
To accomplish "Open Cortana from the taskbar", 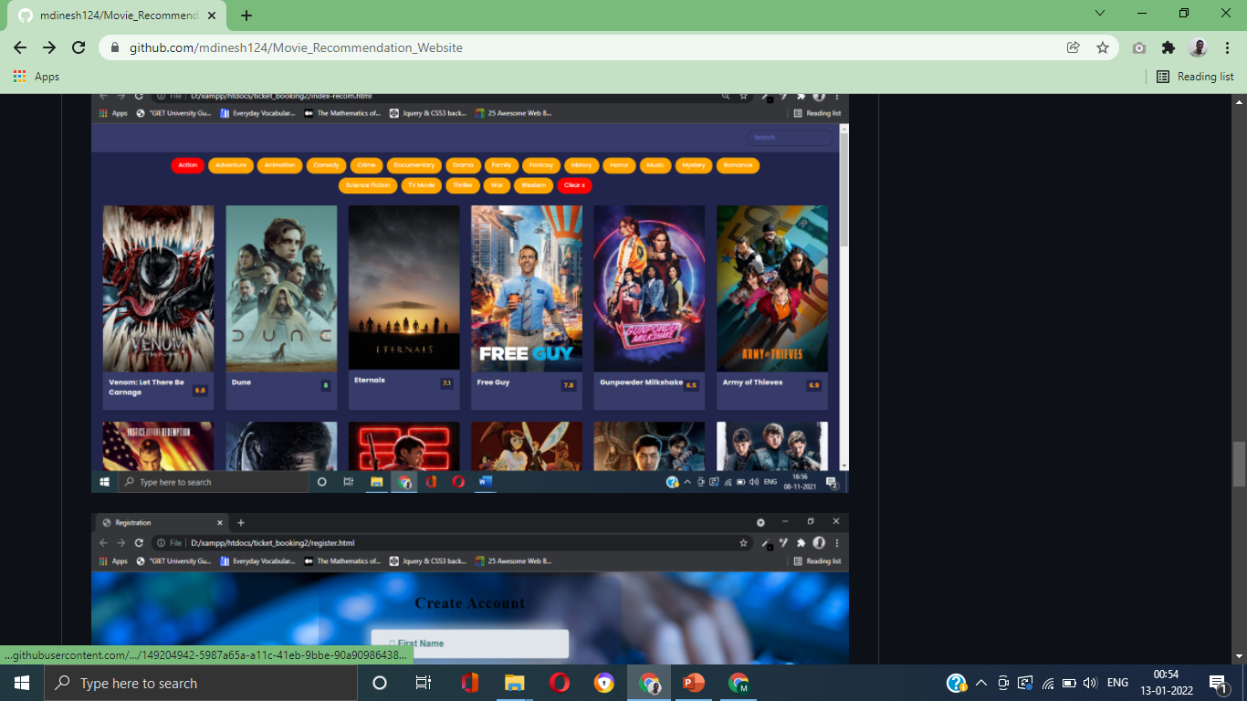I will click(x=380, y=683).
